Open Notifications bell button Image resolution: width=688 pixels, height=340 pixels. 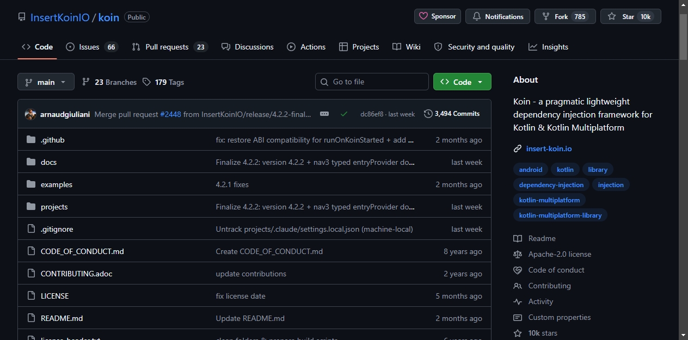[x=498, y=16]
